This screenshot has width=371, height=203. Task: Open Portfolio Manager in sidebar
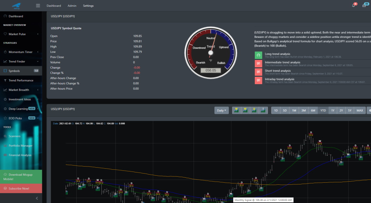[x=21, y=146]
